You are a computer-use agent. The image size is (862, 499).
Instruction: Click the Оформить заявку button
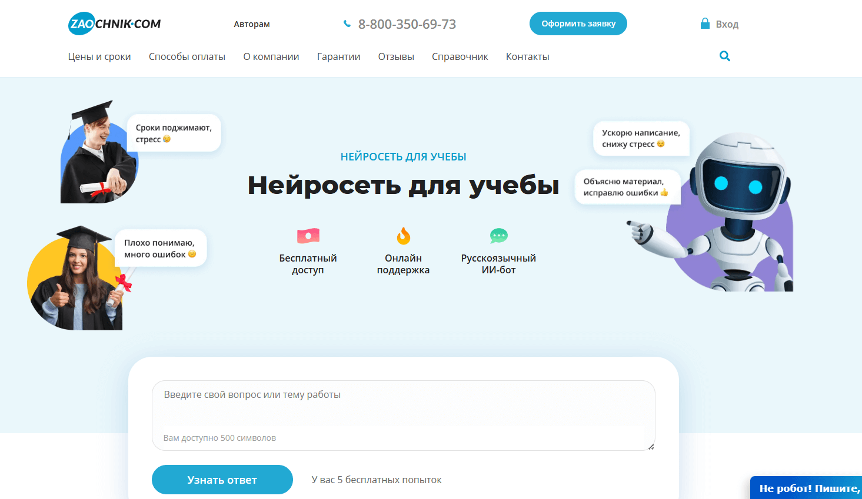coord(578,24)
